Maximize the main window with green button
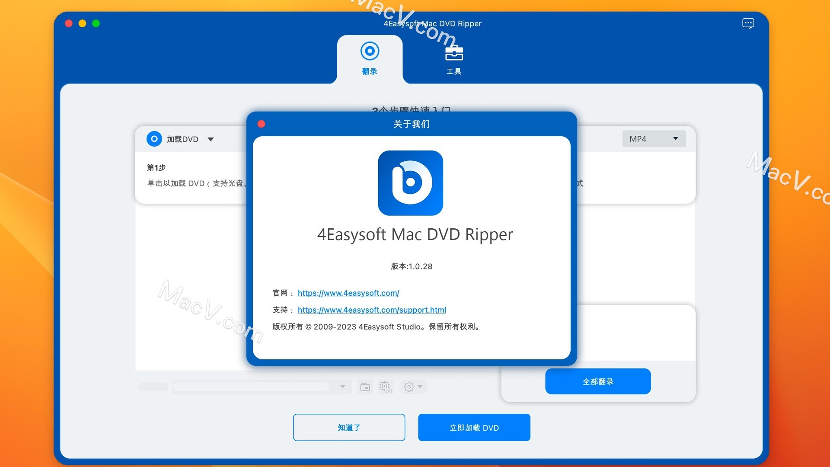The image size is (830, 467). 96,23
